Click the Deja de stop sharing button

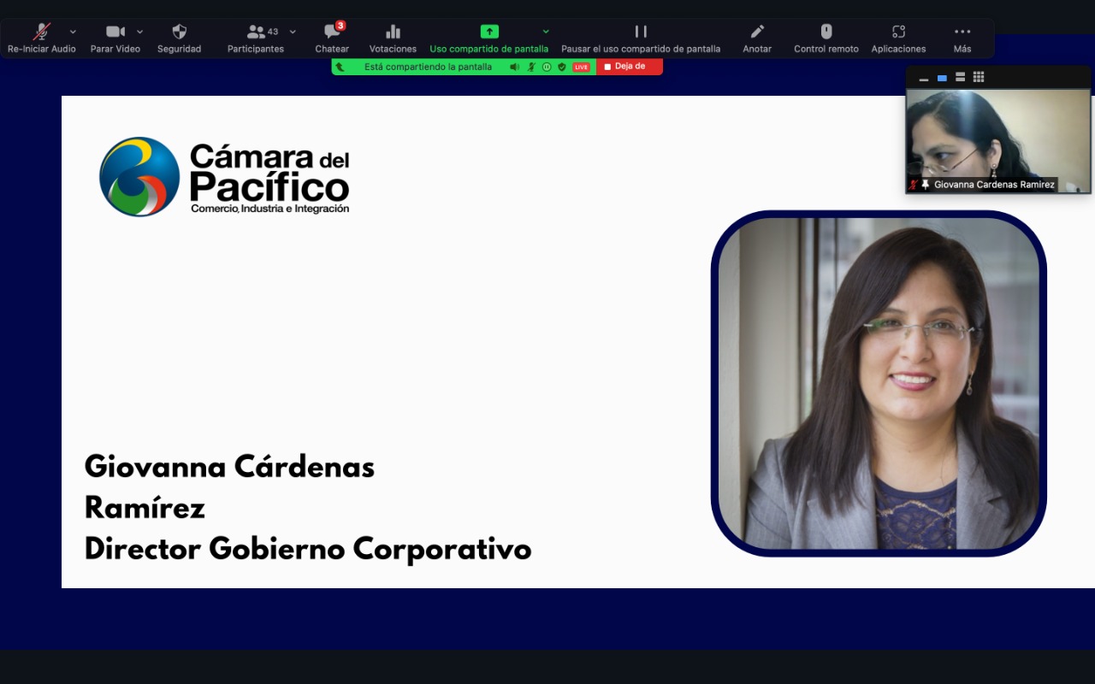(630, 67)
